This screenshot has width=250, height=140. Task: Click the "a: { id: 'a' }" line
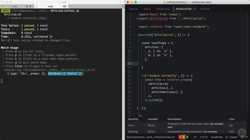[x=160, y=51]
